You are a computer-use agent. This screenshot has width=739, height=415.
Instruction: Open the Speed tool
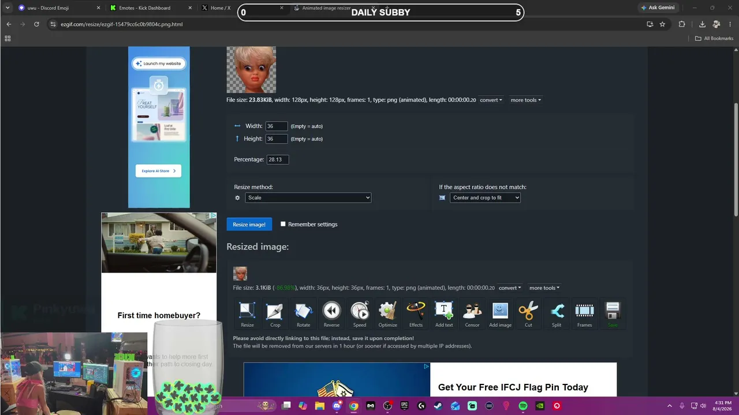tap(360, 315)
